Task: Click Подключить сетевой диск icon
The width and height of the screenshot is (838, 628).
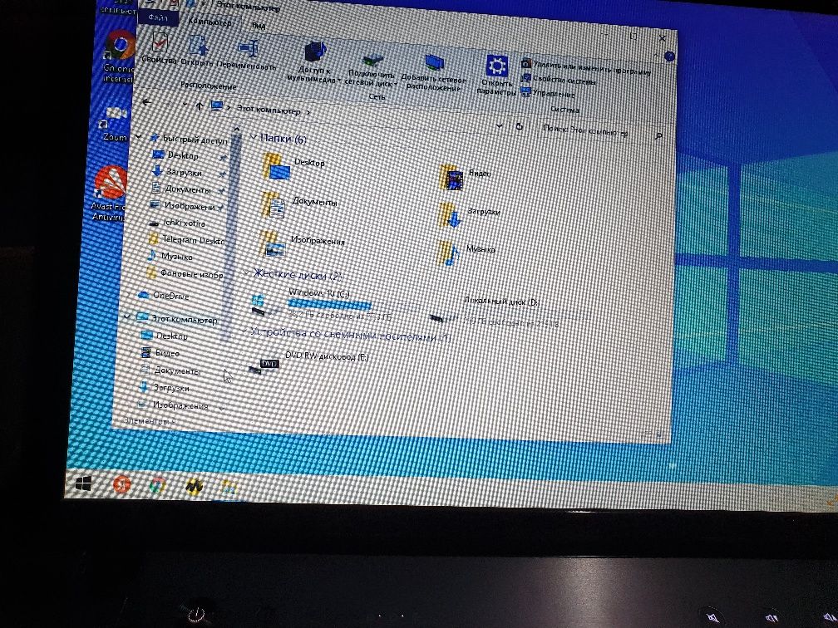Action: pos(371,70)
